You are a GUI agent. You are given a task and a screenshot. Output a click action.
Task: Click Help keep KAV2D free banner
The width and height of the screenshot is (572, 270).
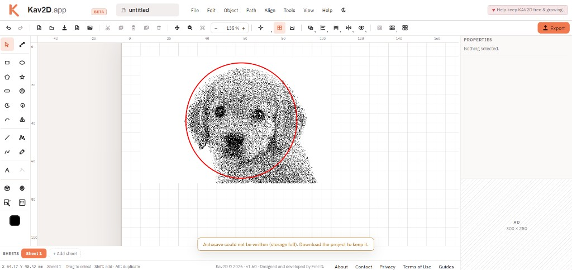click(528, 10)
